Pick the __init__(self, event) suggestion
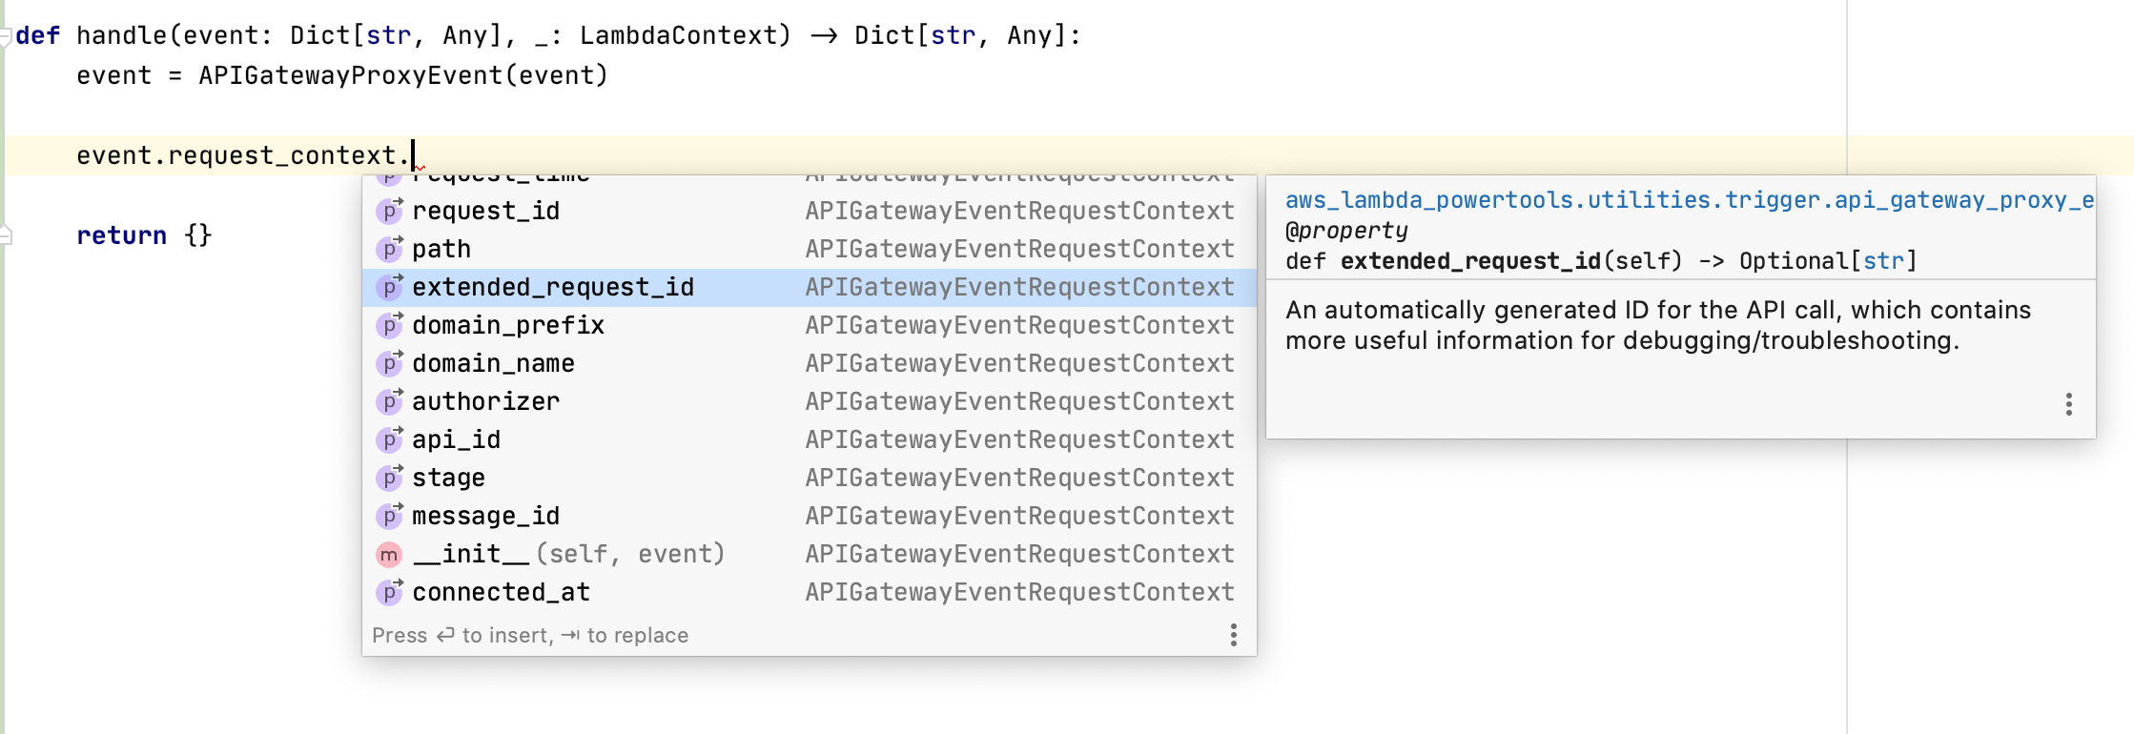This screenshot has width=2134, height=734. [567, 554]
